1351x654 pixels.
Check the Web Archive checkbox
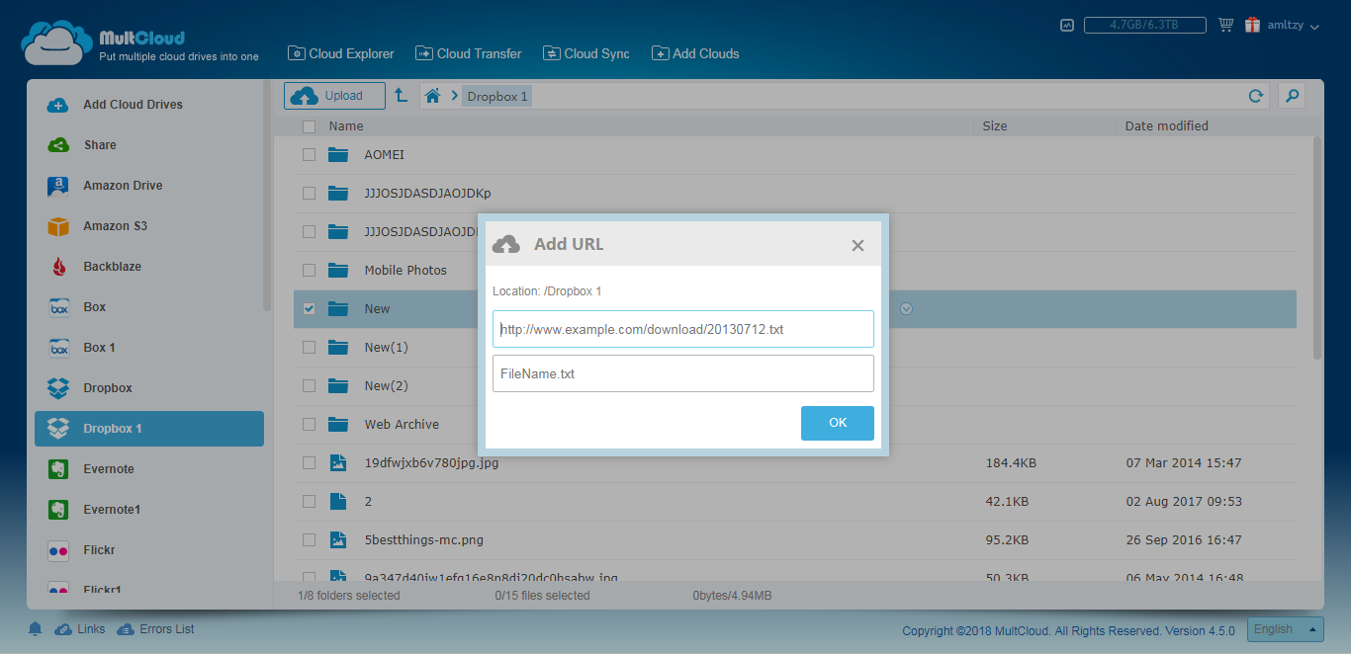(x=310, y=425)
